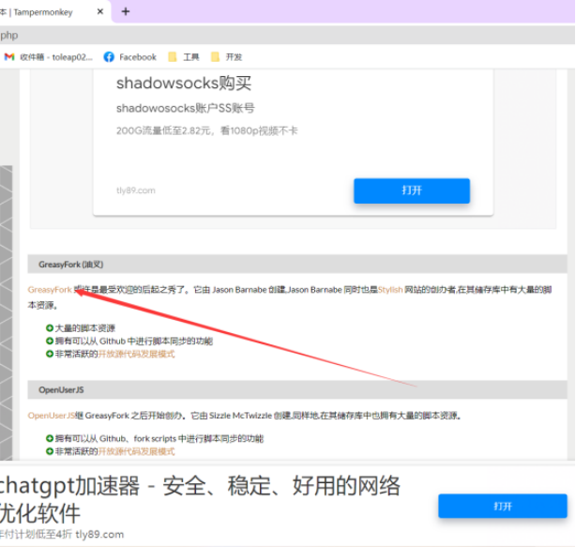
Task: Click the shadowosocks账户SS账号 ad subtitle
Action: point(185,109)
